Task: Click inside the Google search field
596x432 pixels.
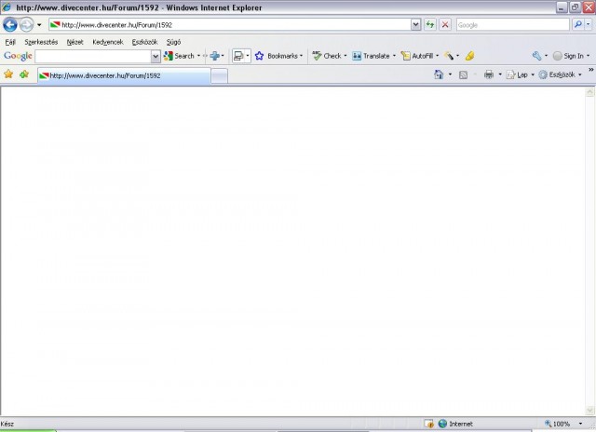Action: tap(91, 56)
